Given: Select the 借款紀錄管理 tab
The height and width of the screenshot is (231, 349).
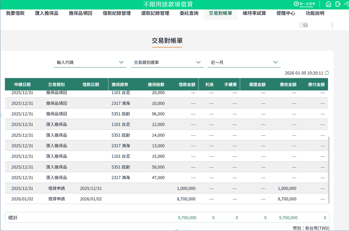Looking at the screenshot, I should (x=117, y=13).
